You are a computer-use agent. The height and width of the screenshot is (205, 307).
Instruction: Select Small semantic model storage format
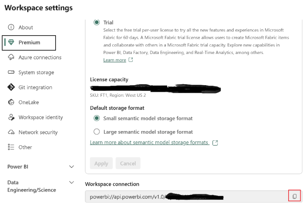pyautogui.click(x=97, y=118)
